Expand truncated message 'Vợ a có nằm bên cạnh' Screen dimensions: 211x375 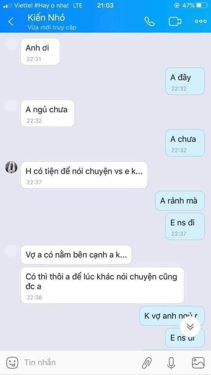[x=76, y=255]
